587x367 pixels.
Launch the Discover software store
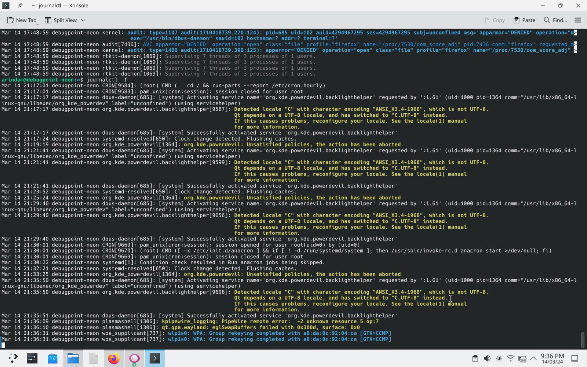[x=52, y=359]
